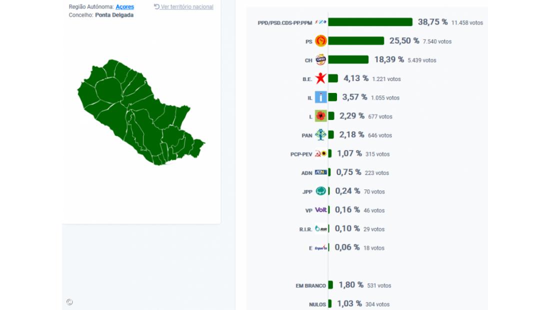Click the Livre poppy flower logo
This screenshot has width=550, height=310.
(320, 116)
